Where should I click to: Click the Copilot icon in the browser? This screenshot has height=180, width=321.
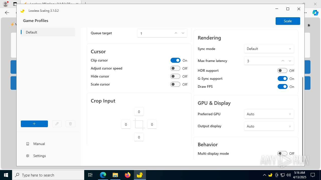tap(315, 12)
